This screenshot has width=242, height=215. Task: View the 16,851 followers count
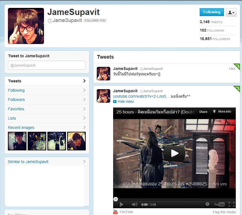coord(215,39)
